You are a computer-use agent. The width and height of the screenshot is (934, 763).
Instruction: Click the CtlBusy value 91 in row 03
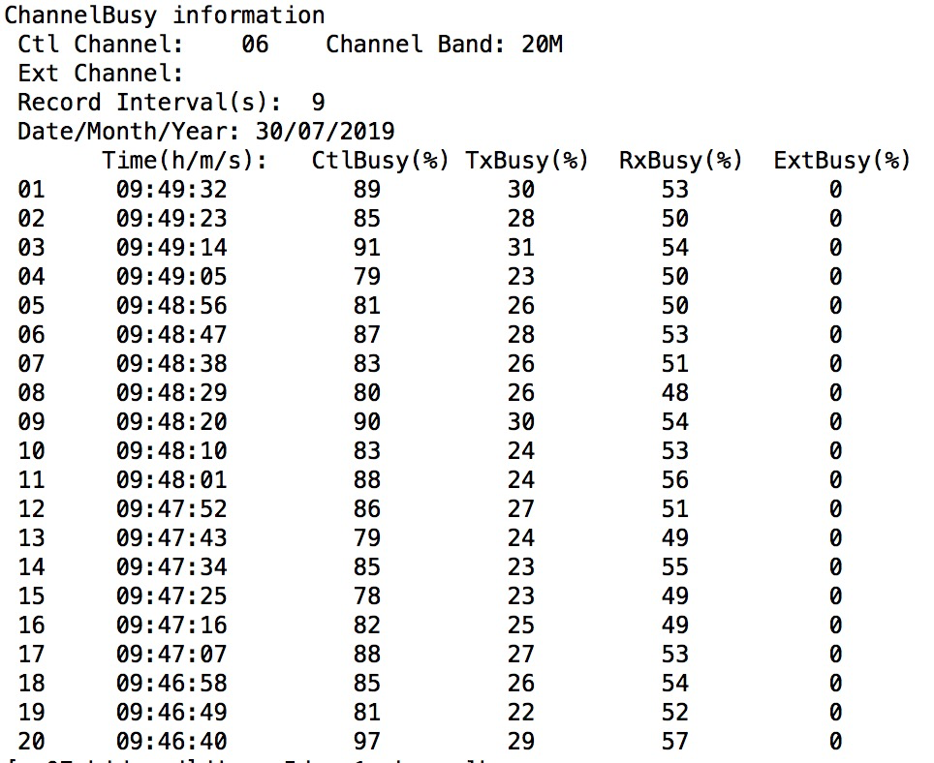point(367,248)
